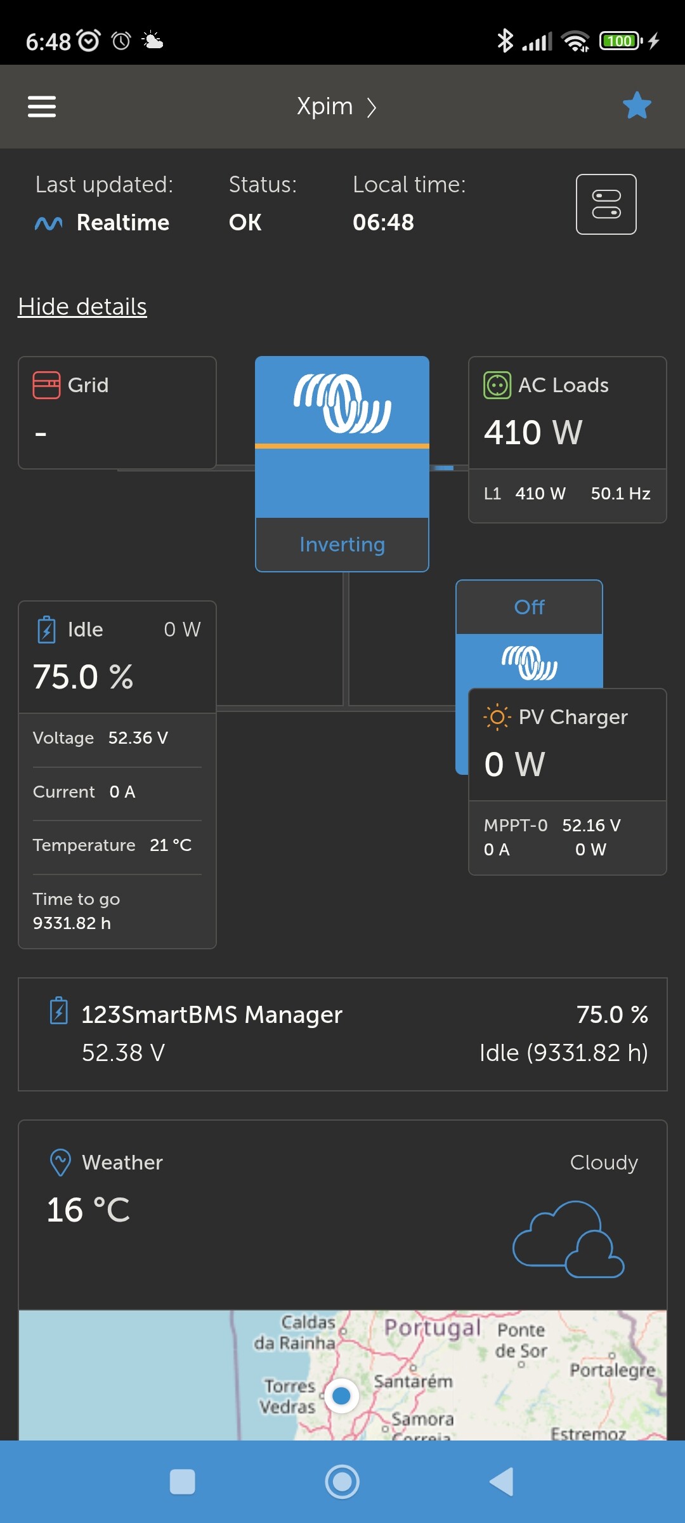The width and height of the screenshot is (685, 1523).
Task: Tap the Off status on solar charger
Action: pyautogui.click(x=529, y=607)
